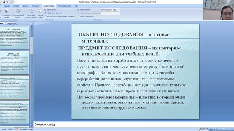Select the Актуальность slide thumbnail

[14, 38]
